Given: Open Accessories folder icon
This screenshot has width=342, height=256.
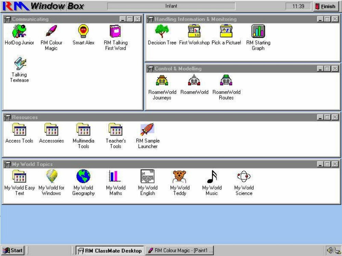Looking at the screenshot, I should [51, 129].
